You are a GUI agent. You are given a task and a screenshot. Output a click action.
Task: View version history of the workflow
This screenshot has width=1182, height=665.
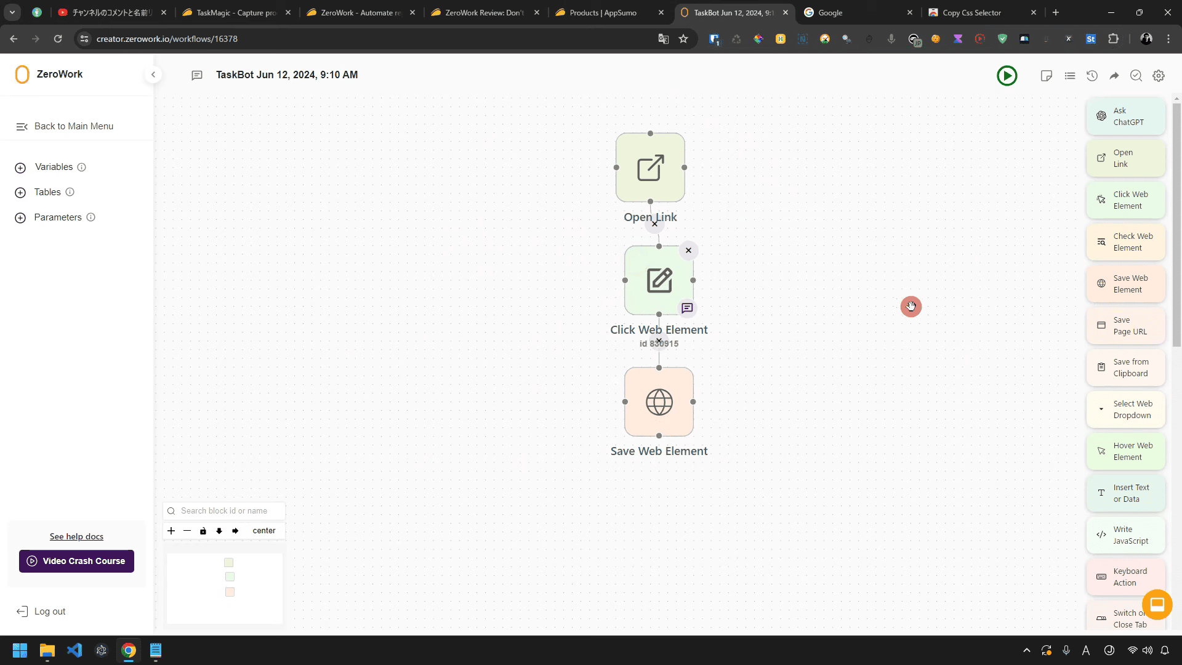click(1092, 75)
